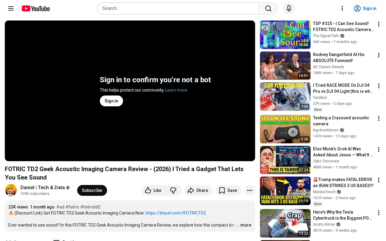Open options menu for Rodney Dangerfield video

point(379,55)
